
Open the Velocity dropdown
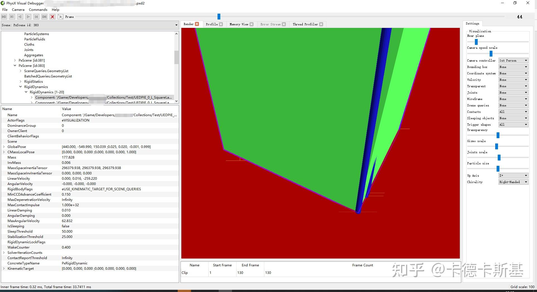(x=513, y=80)
